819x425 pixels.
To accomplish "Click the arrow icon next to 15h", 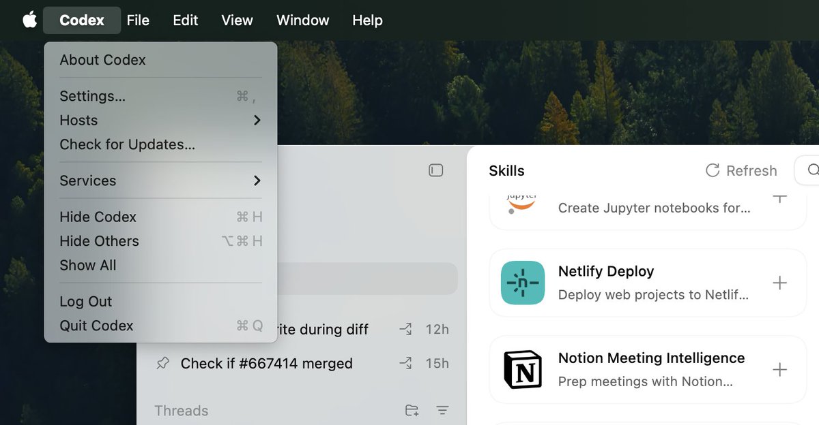I will (x=405, y=364).
